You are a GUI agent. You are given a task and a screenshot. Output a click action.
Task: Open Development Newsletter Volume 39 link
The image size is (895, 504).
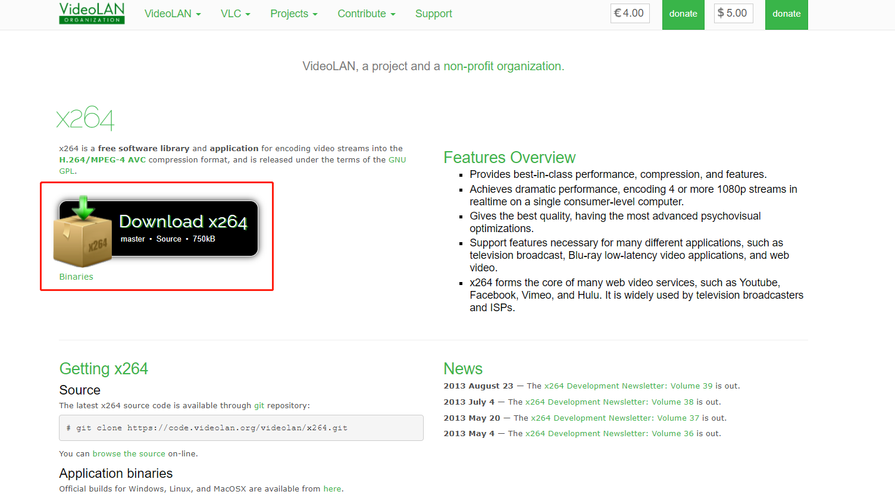tap(628, 386)
